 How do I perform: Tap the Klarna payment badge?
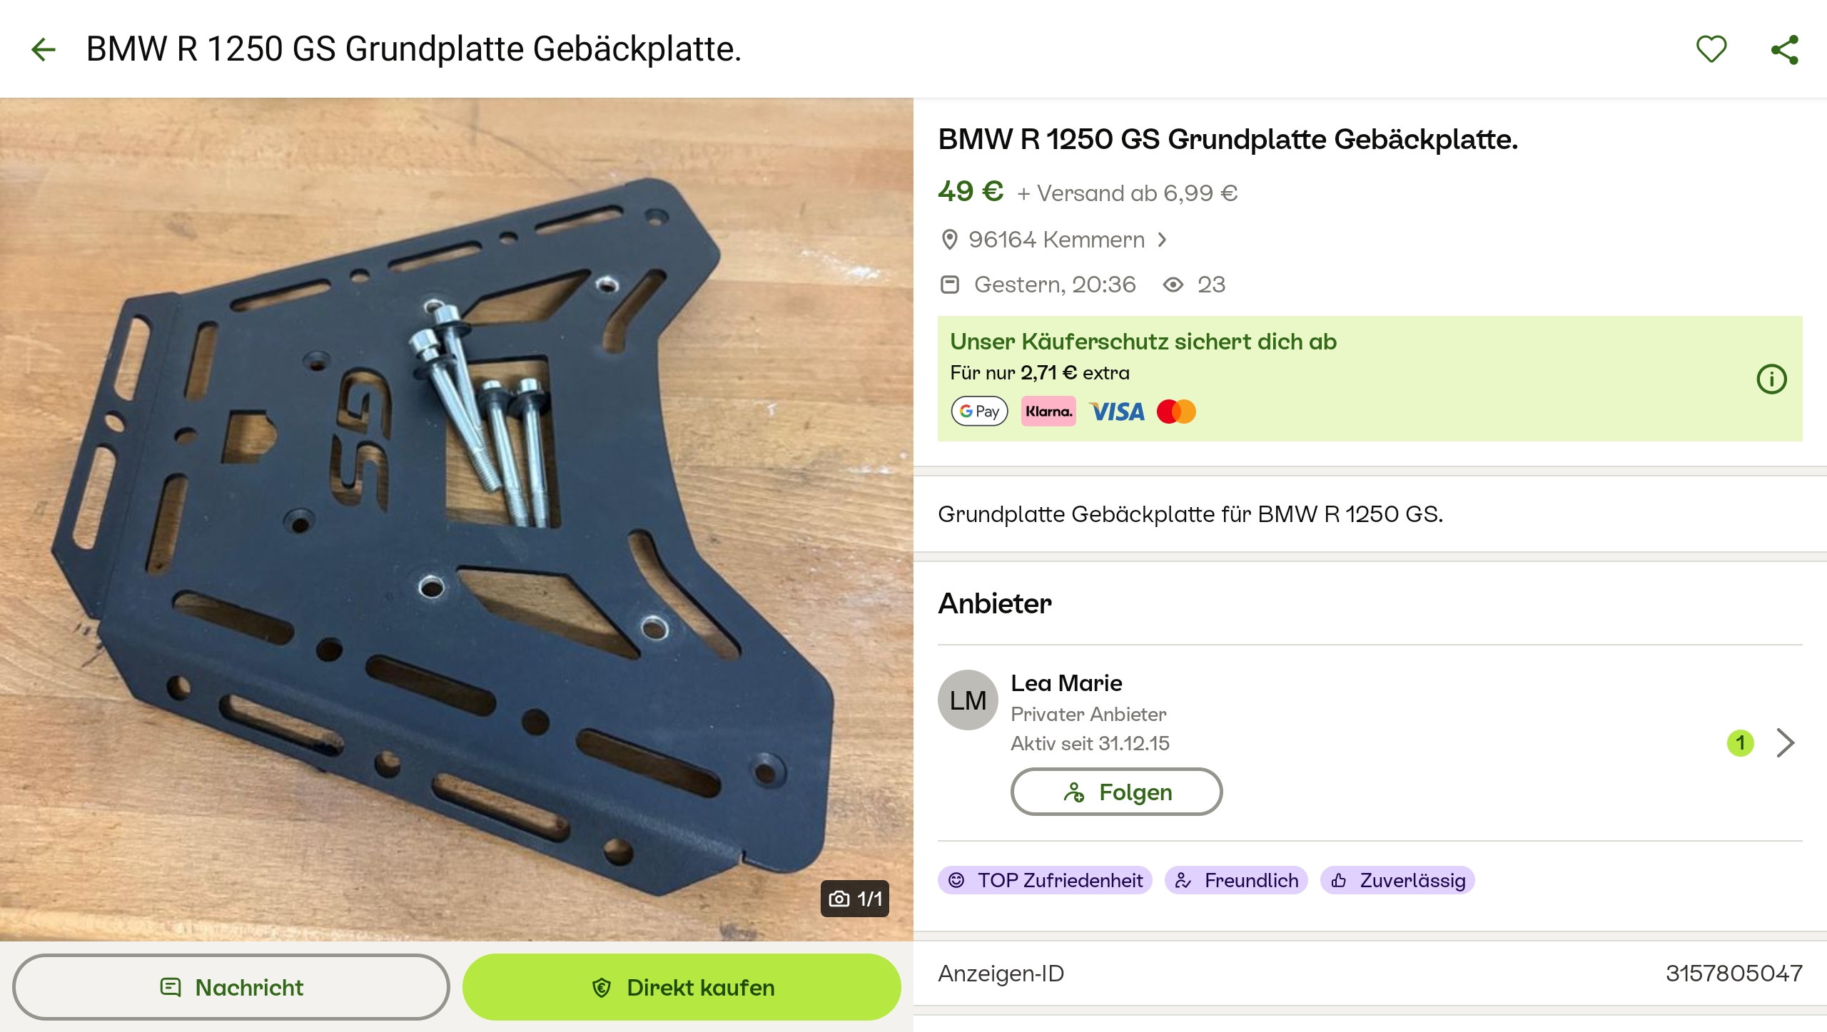pos(1048,412)
